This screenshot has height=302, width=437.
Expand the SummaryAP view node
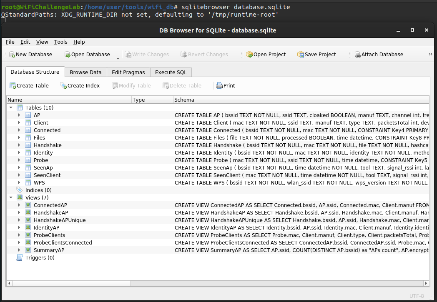19,250
